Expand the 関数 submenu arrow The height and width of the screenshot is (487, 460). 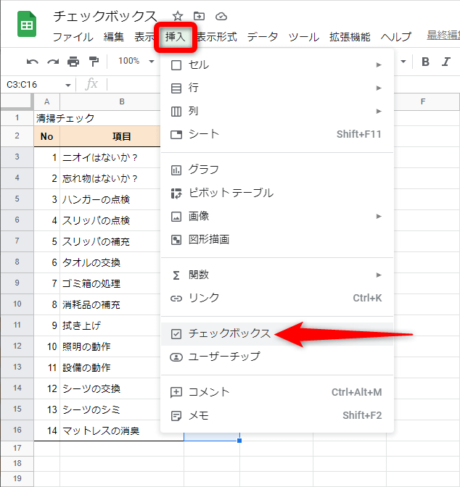click(379, 275)
